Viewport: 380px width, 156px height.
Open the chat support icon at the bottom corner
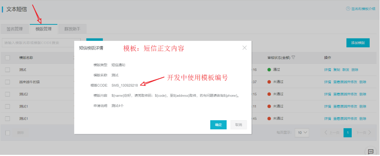[370, 152]
